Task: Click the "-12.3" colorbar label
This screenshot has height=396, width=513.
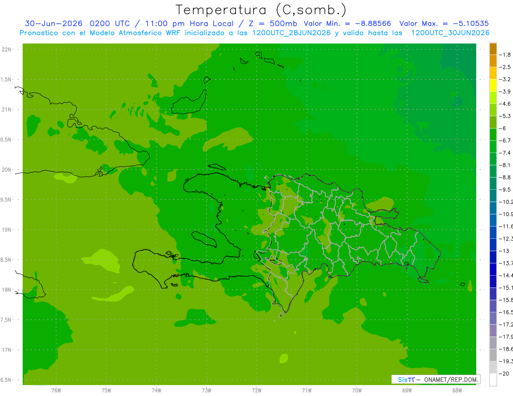Action: (x=506, y=239)
